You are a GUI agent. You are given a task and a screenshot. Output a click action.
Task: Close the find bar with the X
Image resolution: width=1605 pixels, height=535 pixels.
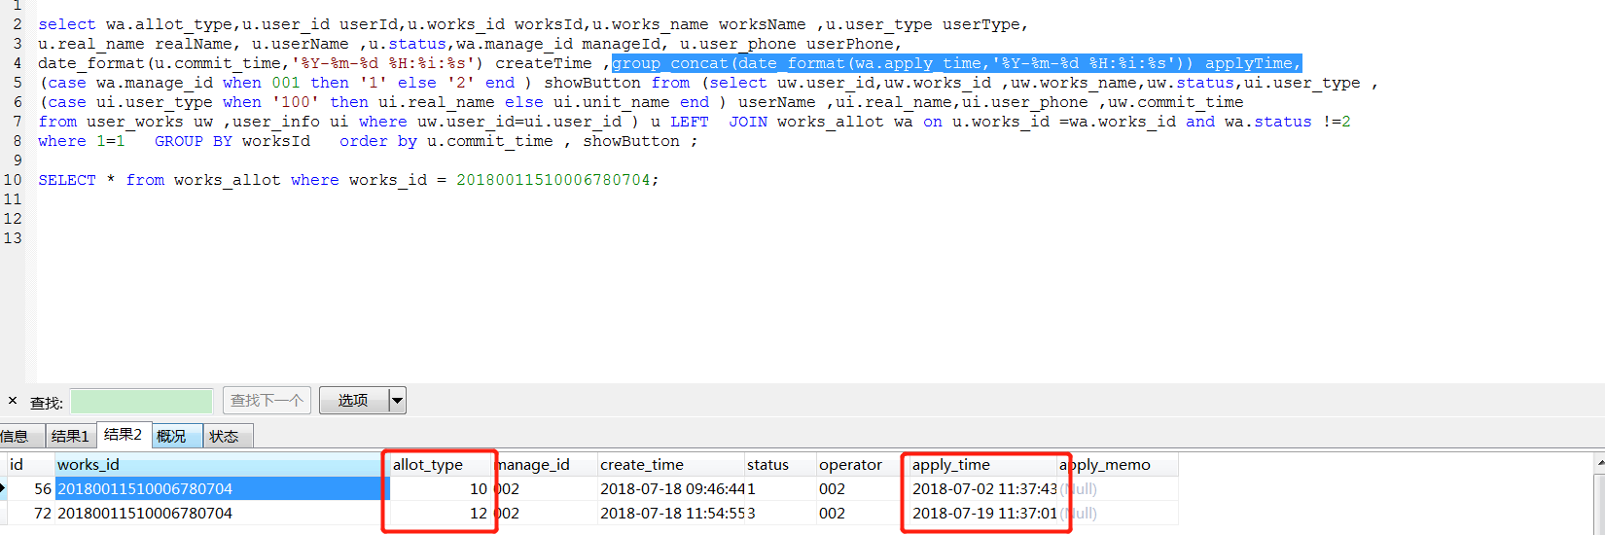coord(13,401)
